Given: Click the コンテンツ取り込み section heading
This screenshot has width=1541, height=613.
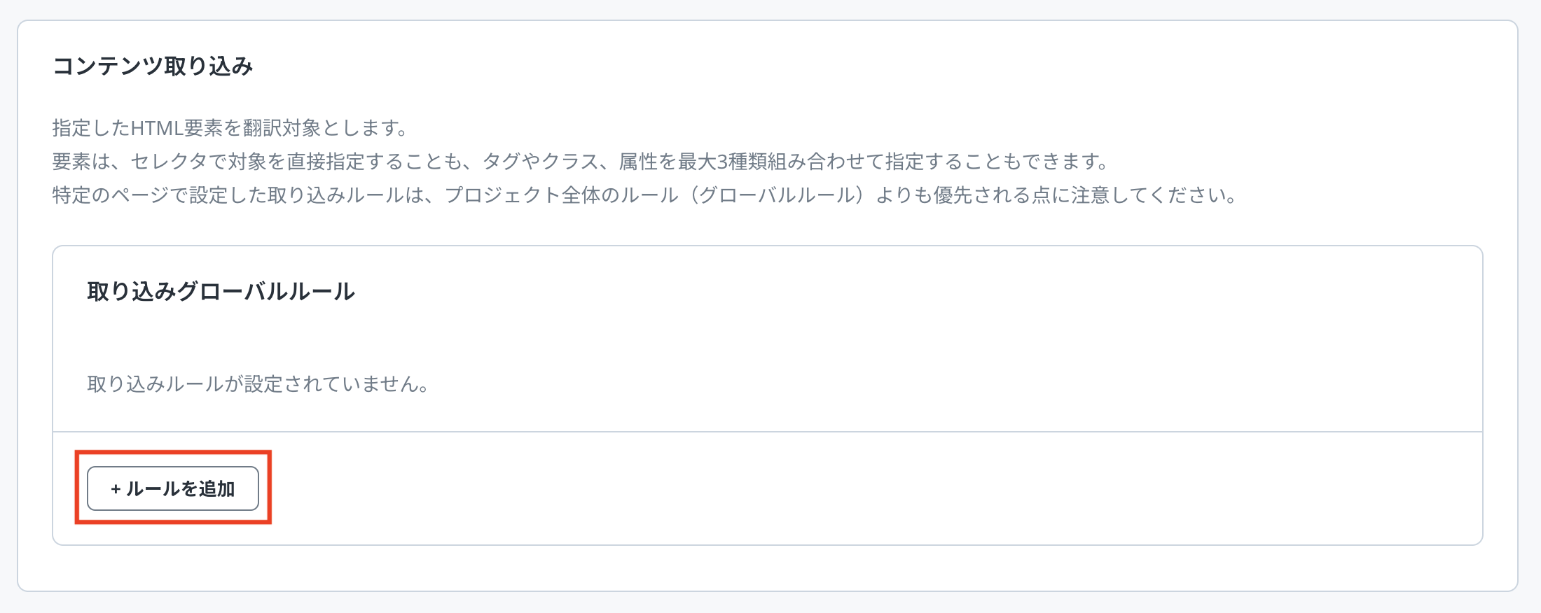Looking at the screenshot, I should pyautogui.click(x=153, y=66).
